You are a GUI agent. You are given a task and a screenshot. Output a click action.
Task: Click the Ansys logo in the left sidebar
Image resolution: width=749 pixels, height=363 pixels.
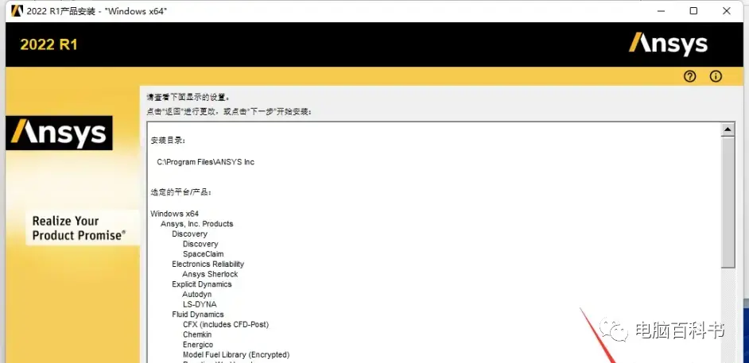click(x=59, y=133)
